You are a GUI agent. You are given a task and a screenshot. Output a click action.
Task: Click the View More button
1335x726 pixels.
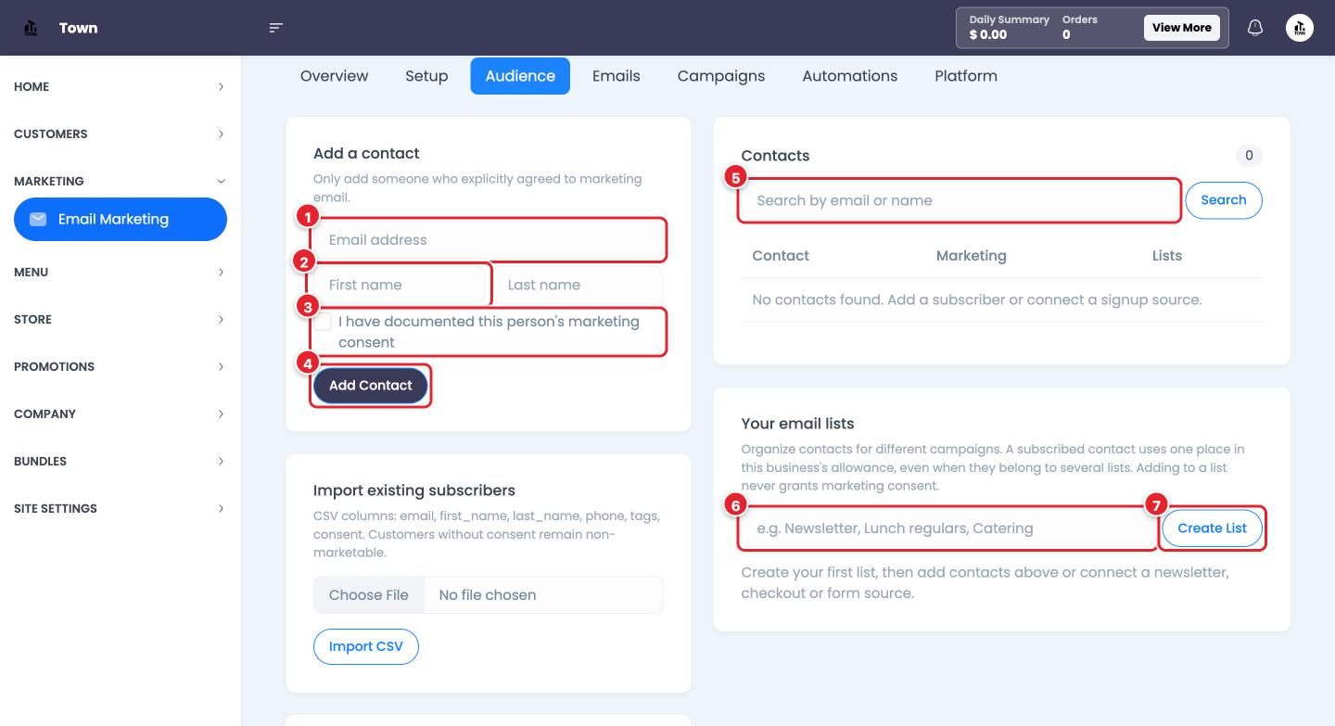[x=1182, y=28]
